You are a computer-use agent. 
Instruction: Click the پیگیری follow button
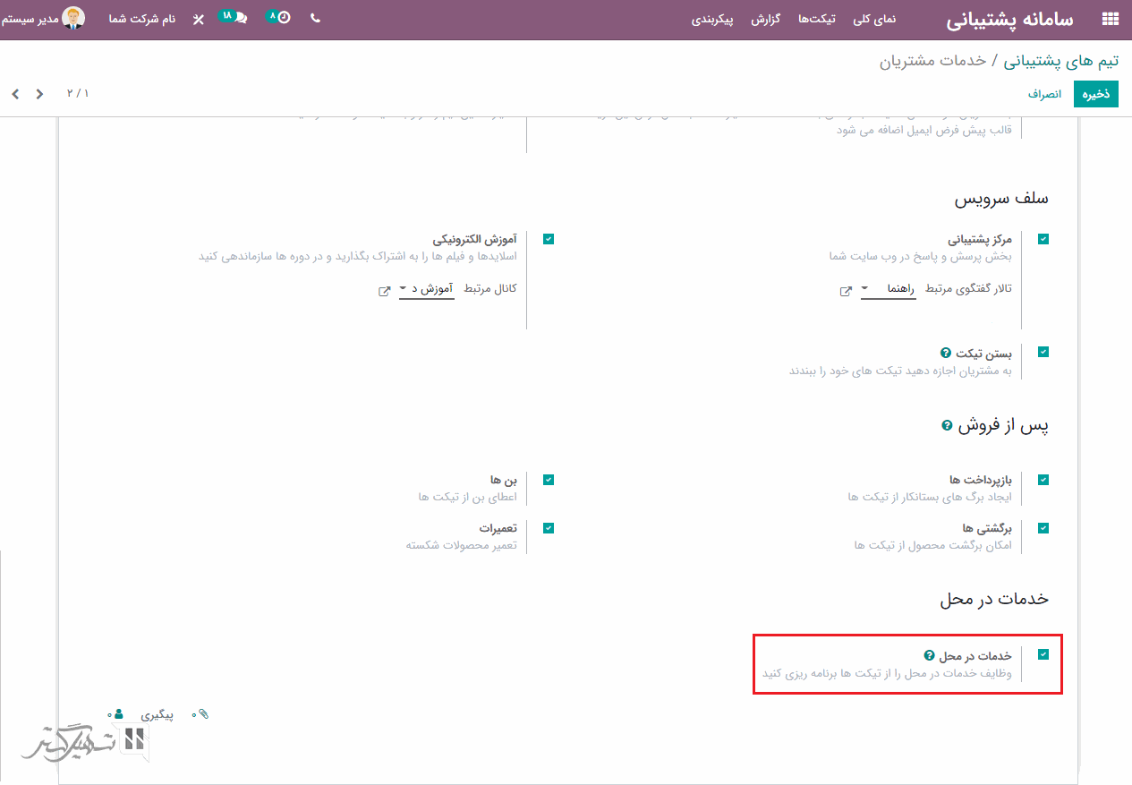tap(157, 715)
